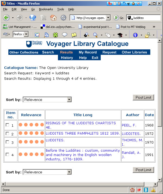Open the search engine selector icon in the search box
Viewport: 163px width, 194px height.
130,18
